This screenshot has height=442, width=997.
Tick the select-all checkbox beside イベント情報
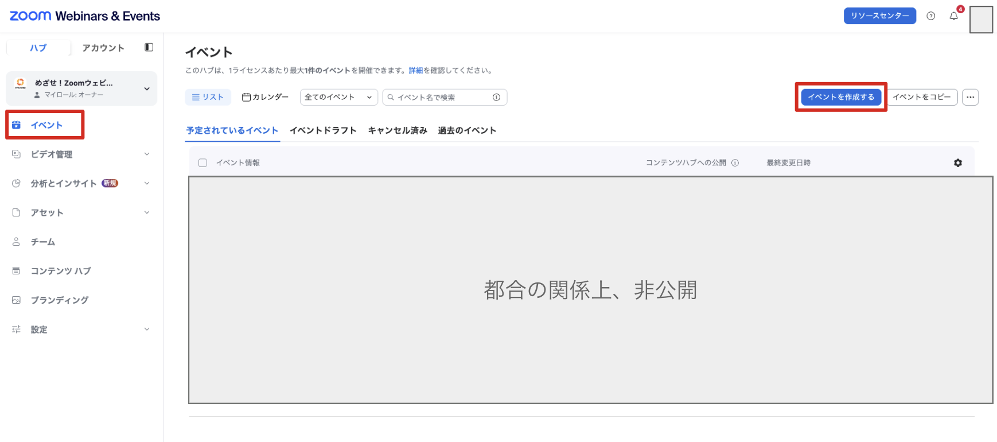coord(202,163)
